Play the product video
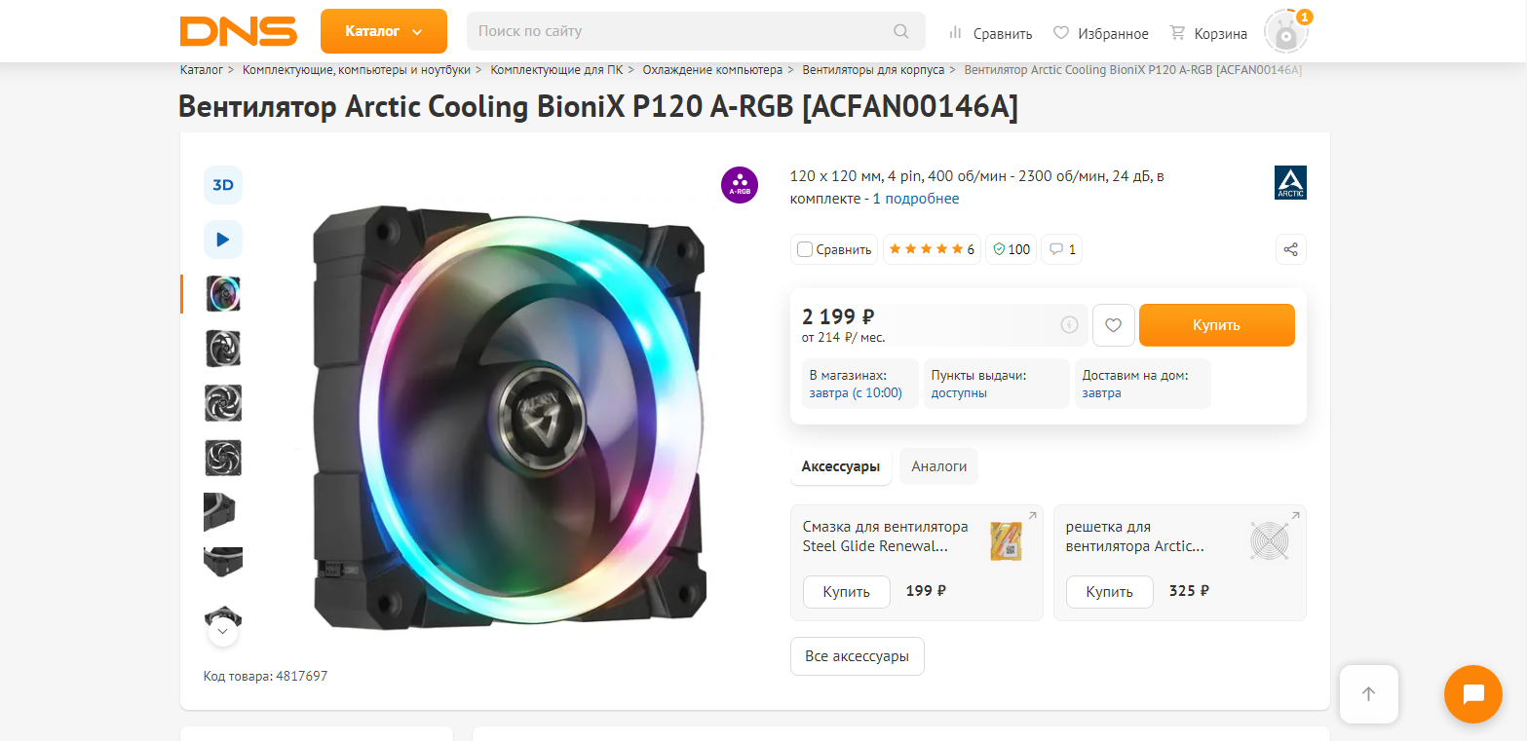This screenshot has height=741, width=1527. tap(223, 240)
